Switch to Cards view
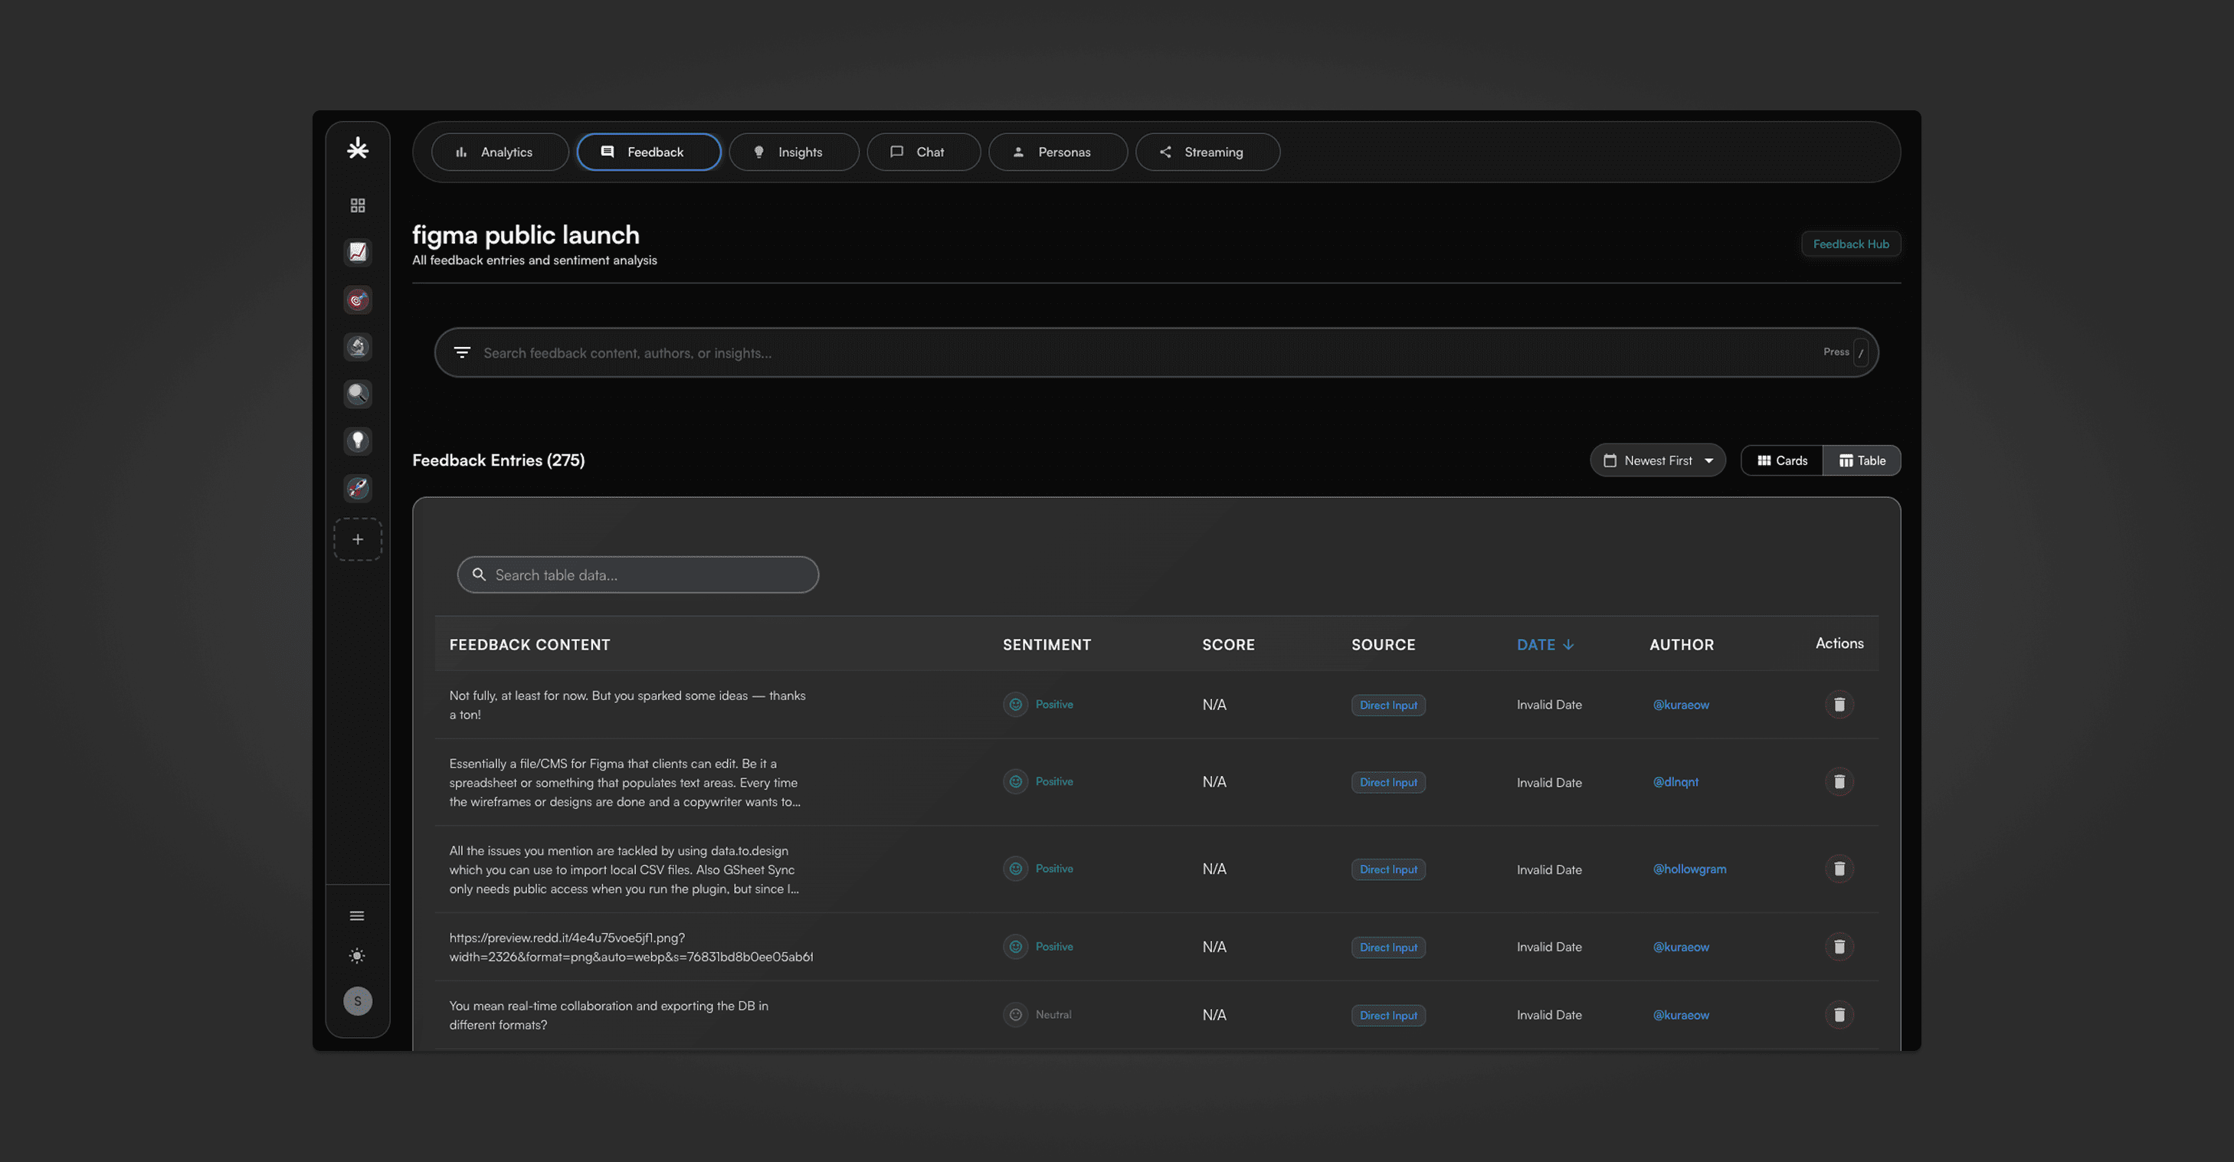The height and width of the screenshot is (1162, 2234). point(1782,460)
